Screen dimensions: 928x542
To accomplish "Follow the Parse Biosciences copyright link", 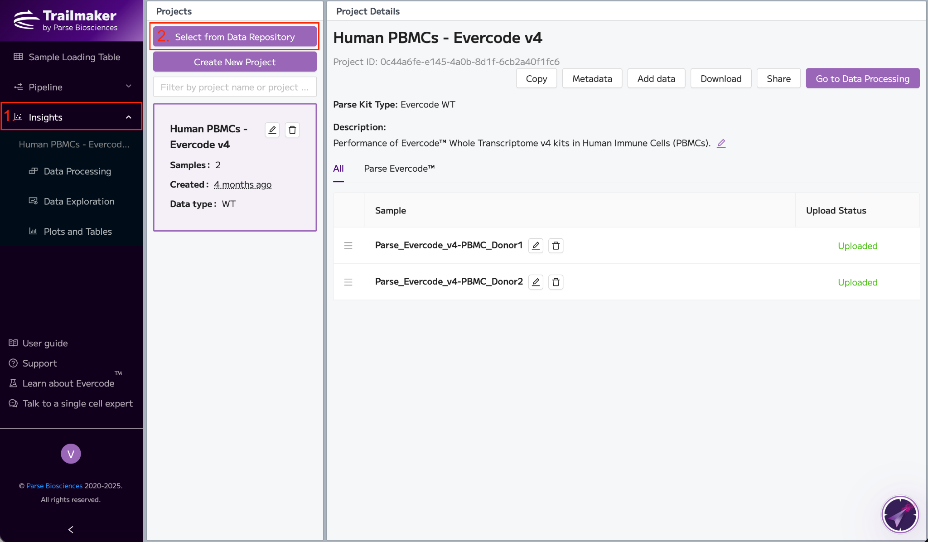I will [x=54, y=486].
